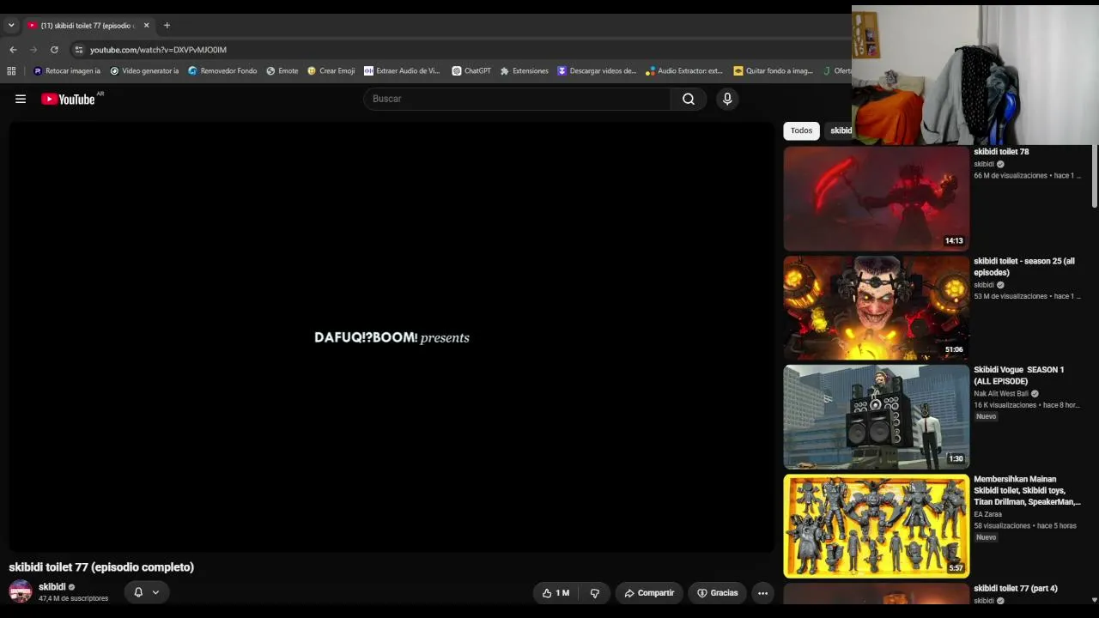
Task: Close the skibidi toilet 77 tab
Action: click(146, 26)
